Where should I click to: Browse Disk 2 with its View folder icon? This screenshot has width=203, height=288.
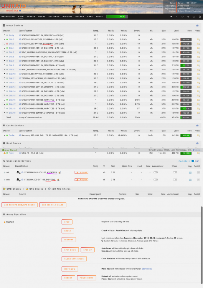point(198,40)
